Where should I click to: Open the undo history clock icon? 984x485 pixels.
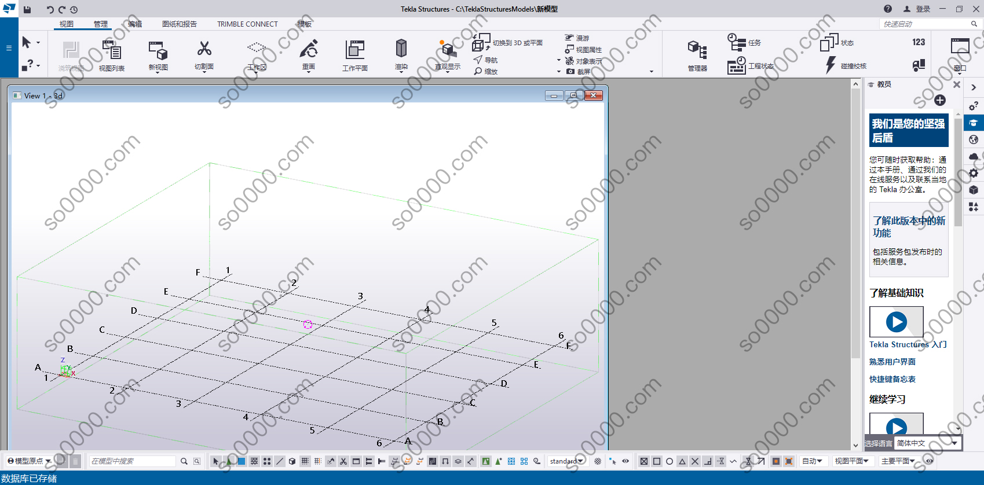click(x=74, y=9)
